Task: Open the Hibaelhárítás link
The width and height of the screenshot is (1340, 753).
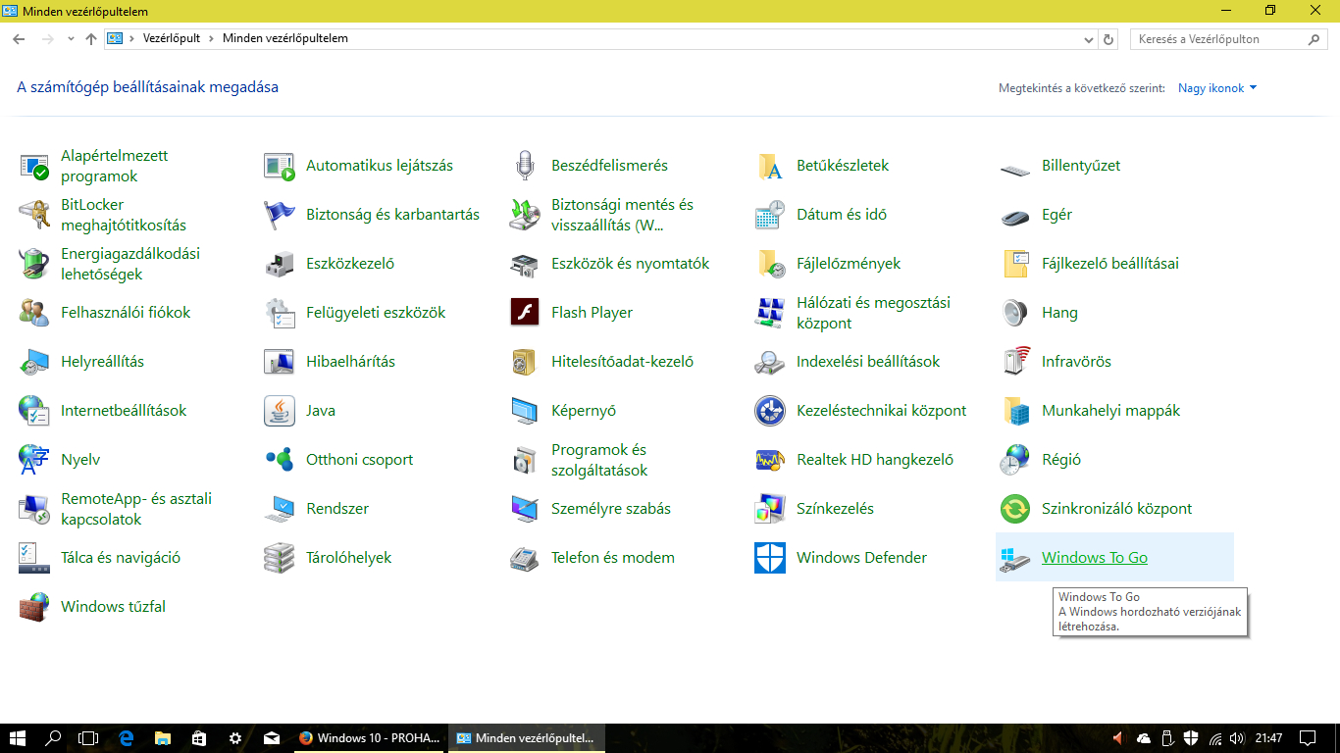Action: 350,362
